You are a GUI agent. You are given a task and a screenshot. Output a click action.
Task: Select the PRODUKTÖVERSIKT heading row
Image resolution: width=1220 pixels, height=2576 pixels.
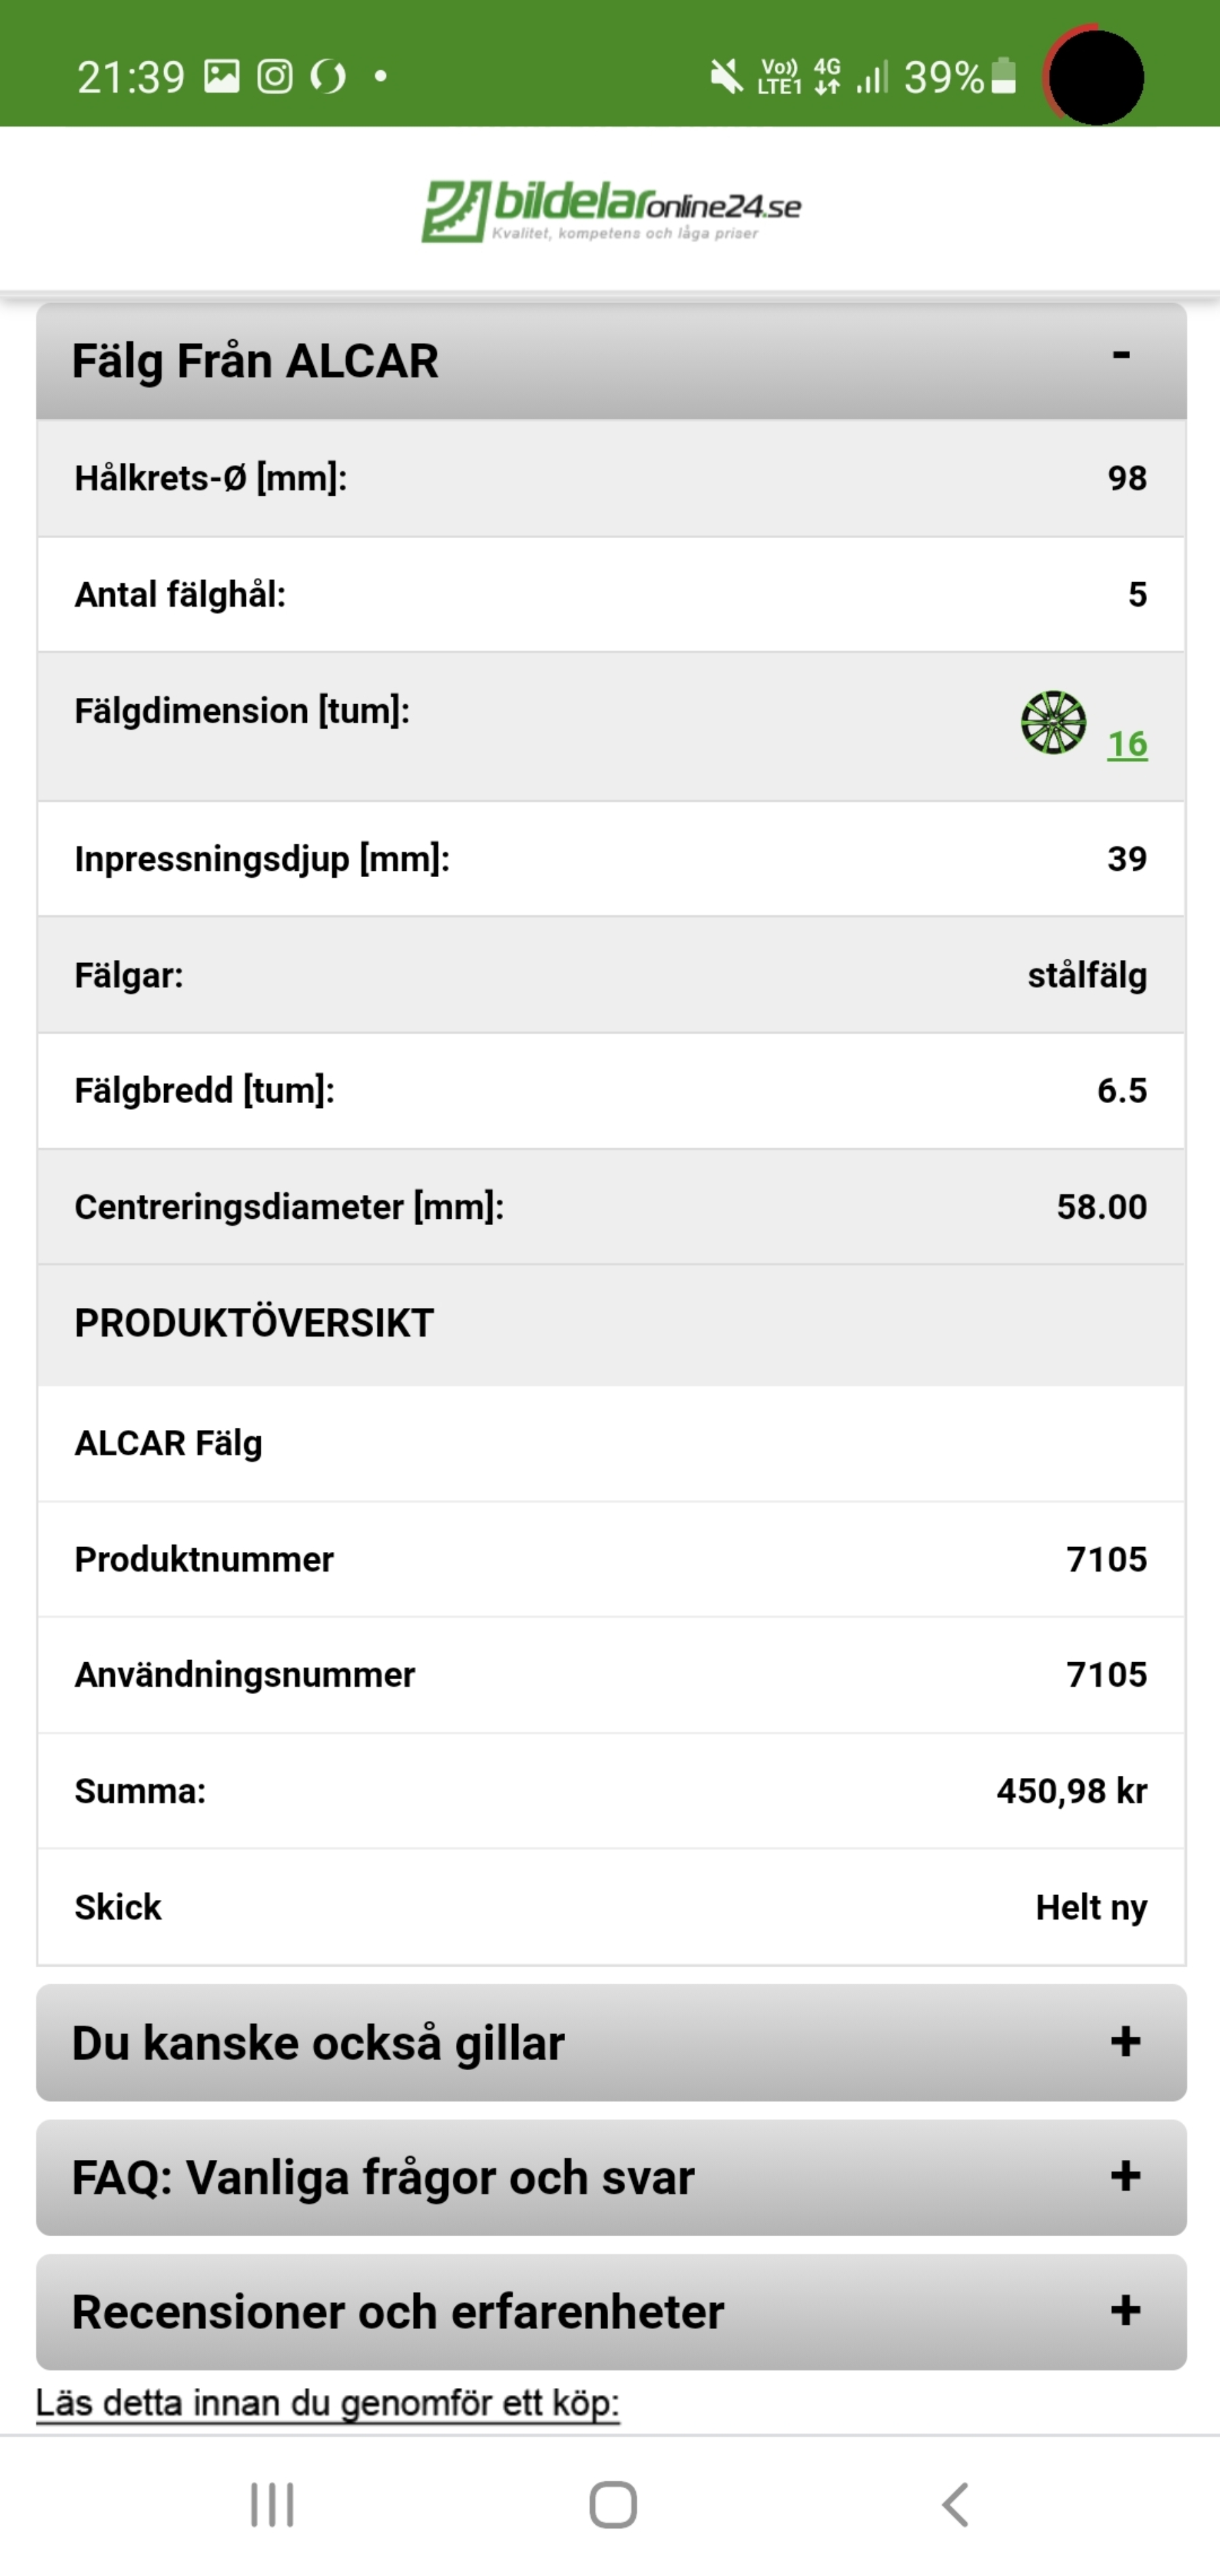click(x=611, y=1324)
